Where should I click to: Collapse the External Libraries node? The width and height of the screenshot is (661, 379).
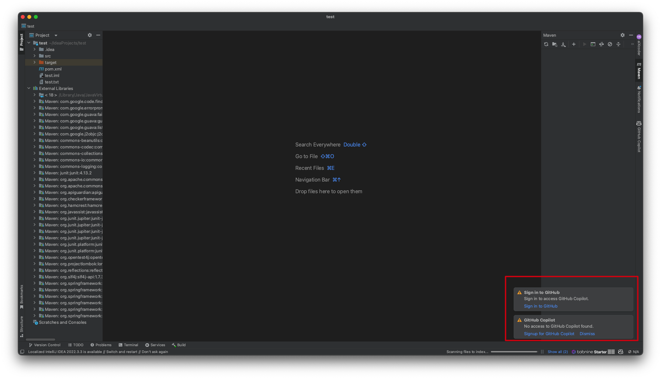(29, 88)
